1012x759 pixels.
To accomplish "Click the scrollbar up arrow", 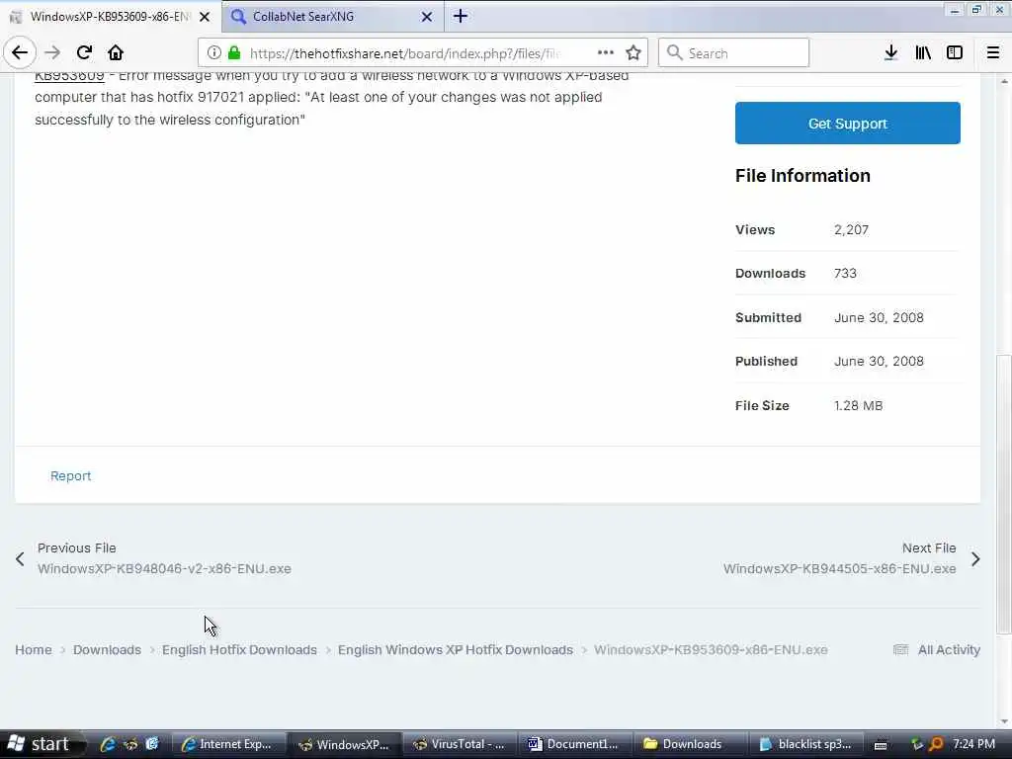I will click(1004, 81).
